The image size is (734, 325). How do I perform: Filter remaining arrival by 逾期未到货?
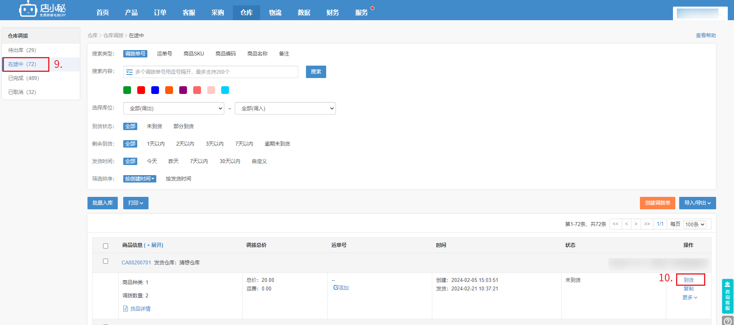[277, 144]
